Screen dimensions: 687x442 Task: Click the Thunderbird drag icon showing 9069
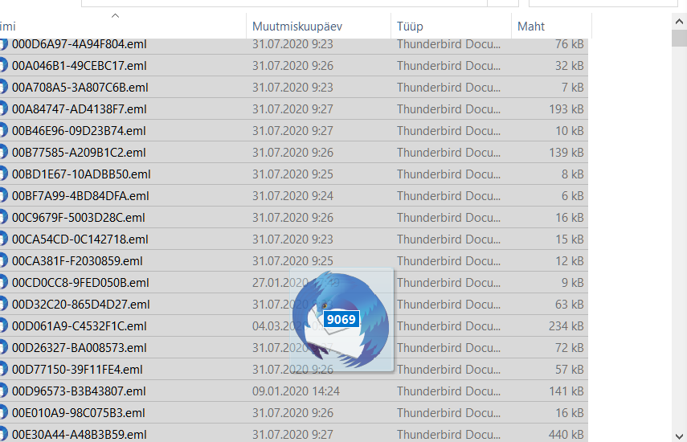[341, 320]
